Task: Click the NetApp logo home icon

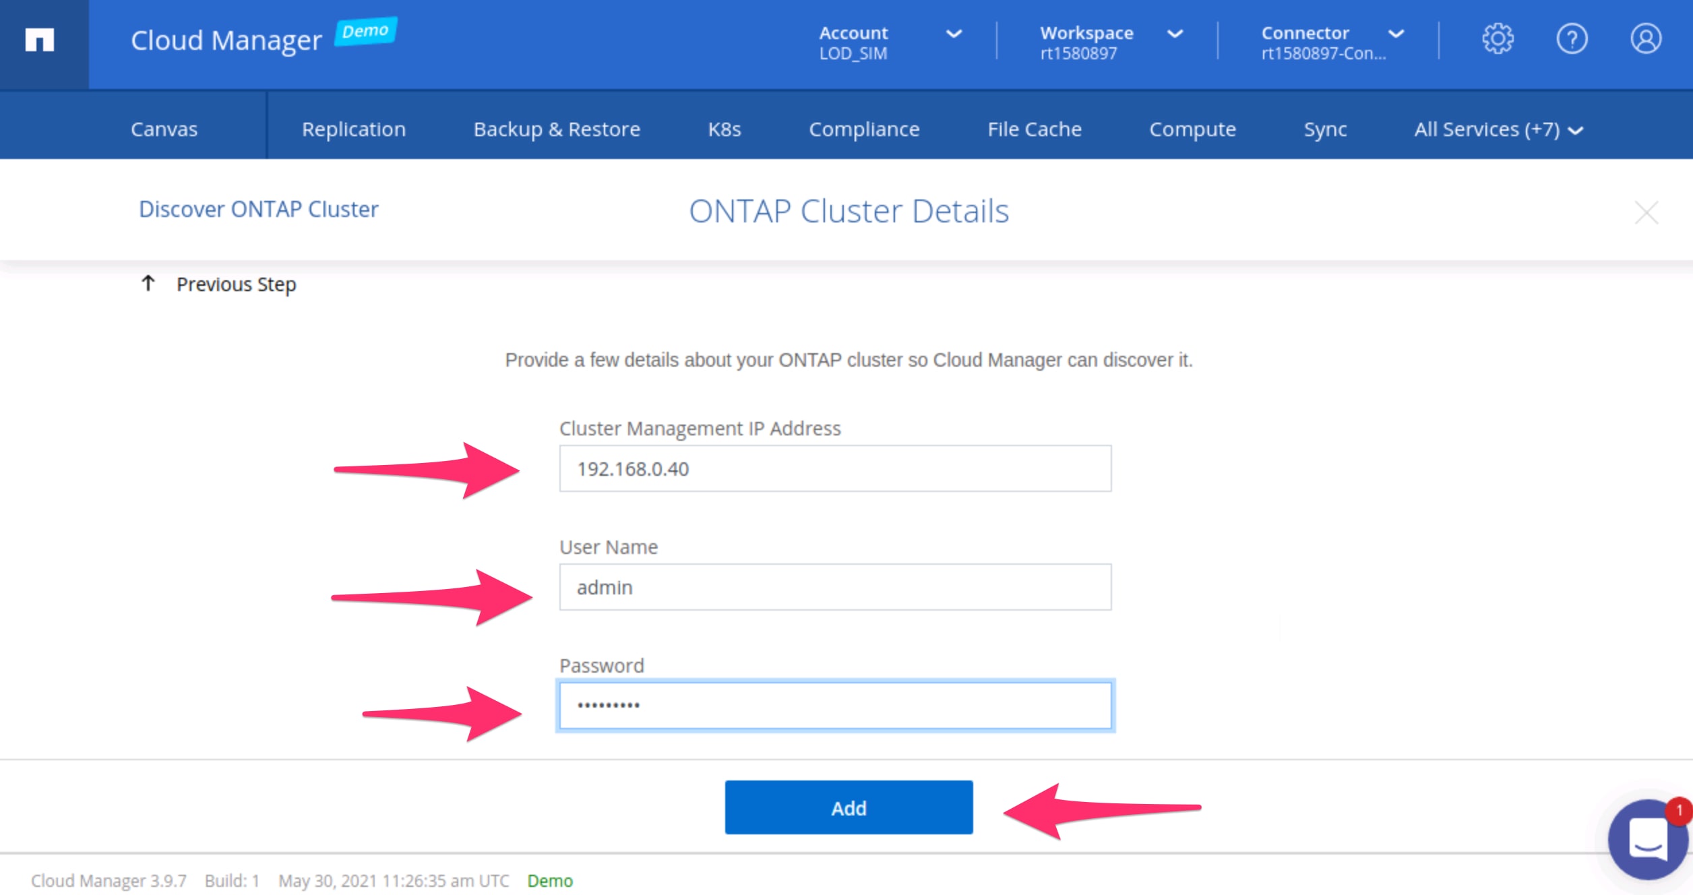Action: (x=40, y=40)
